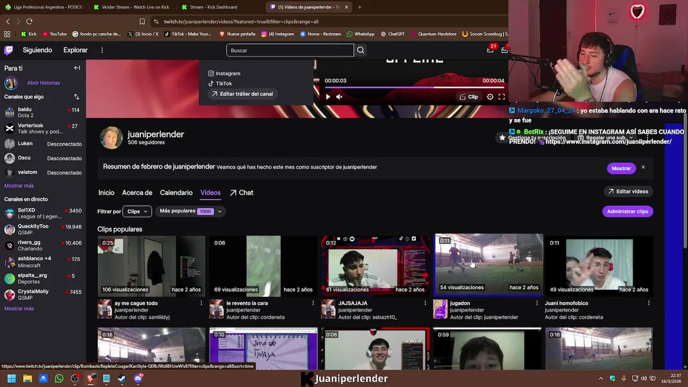Click Mostrar más under Canales en directo
This screenshot has height=387, width=688.
point(19,309)
